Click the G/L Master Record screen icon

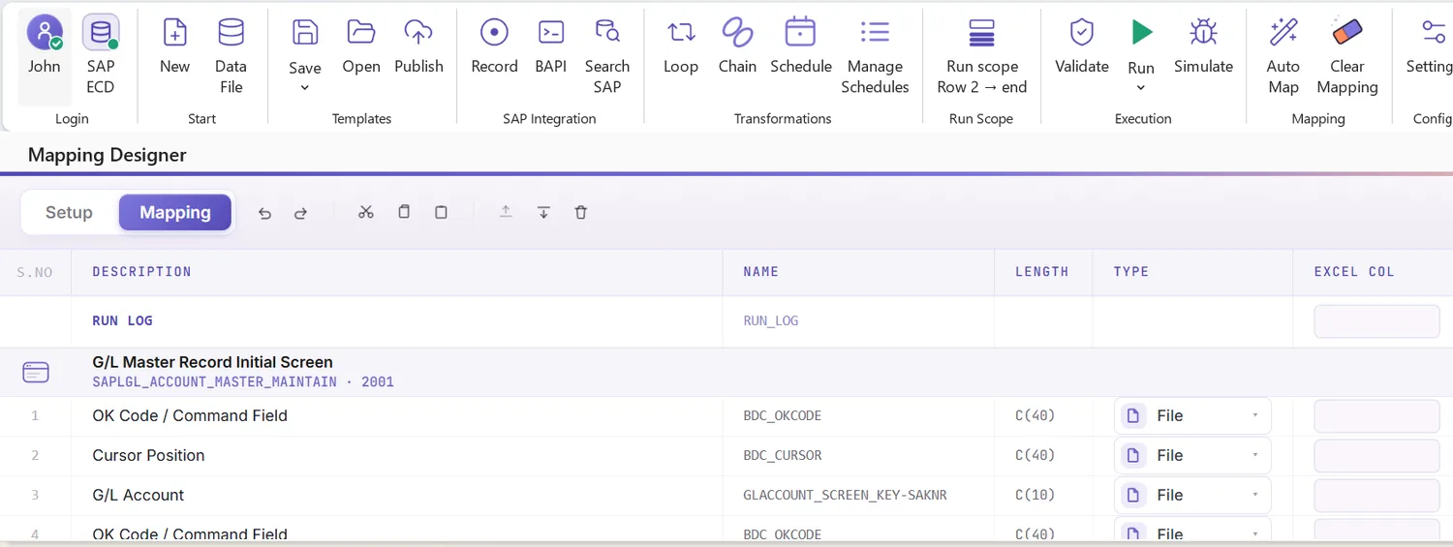36,372
